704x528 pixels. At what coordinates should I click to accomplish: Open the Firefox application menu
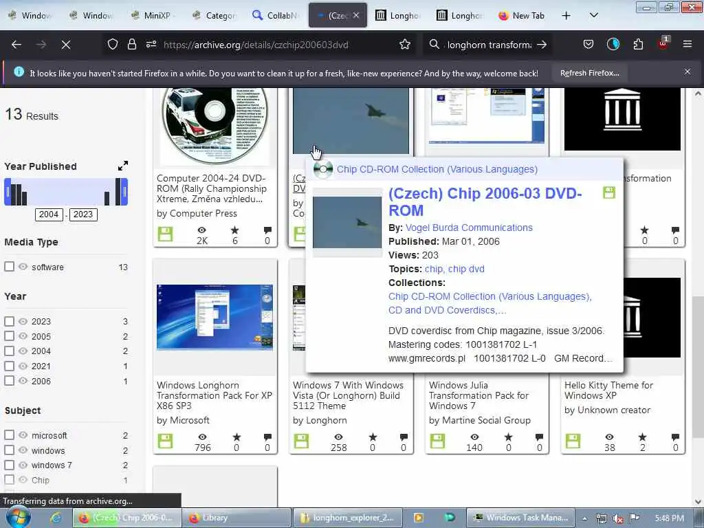coord(687,44)
